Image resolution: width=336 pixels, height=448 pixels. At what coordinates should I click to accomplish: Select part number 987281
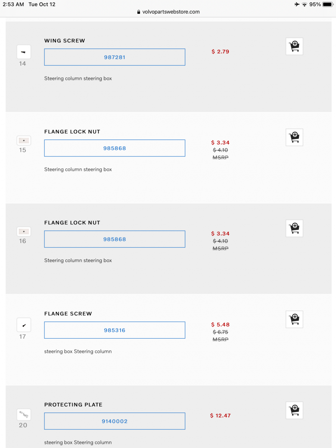coord(115,57)
